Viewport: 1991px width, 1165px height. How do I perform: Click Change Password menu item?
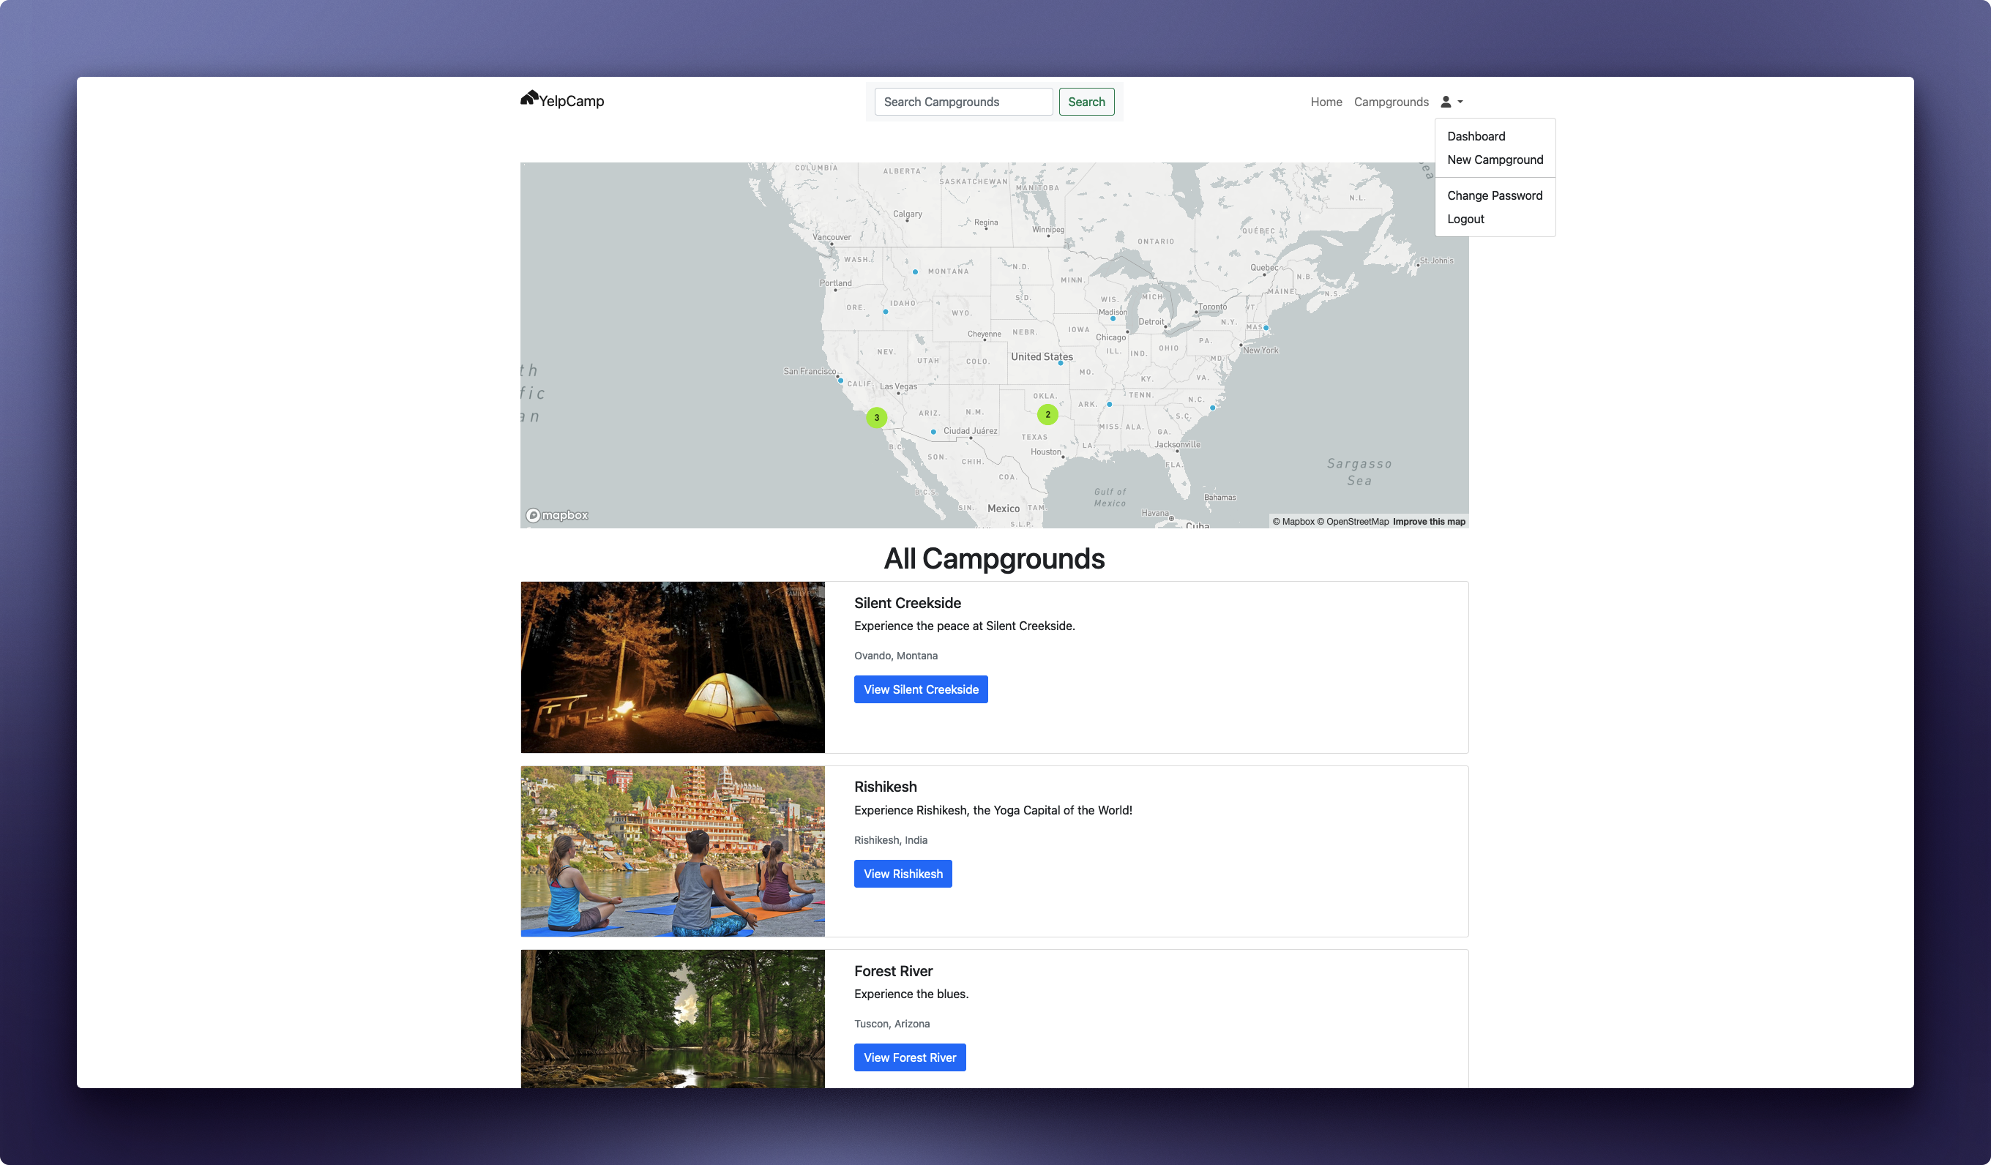click(x=1495, y=195)
